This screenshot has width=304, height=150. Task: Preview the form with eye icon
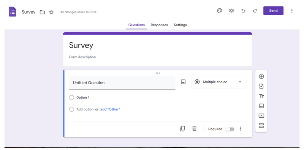pos(231,11)
